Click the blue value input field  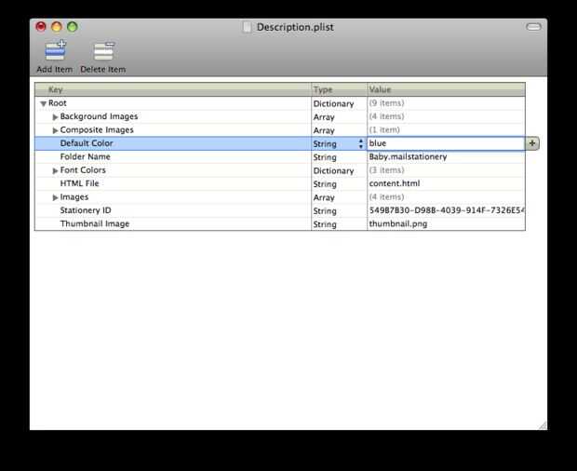point(446,143)
